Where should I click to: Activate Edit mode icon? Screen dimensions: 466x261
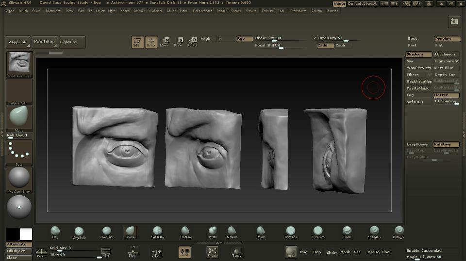[x=137, y=42]
